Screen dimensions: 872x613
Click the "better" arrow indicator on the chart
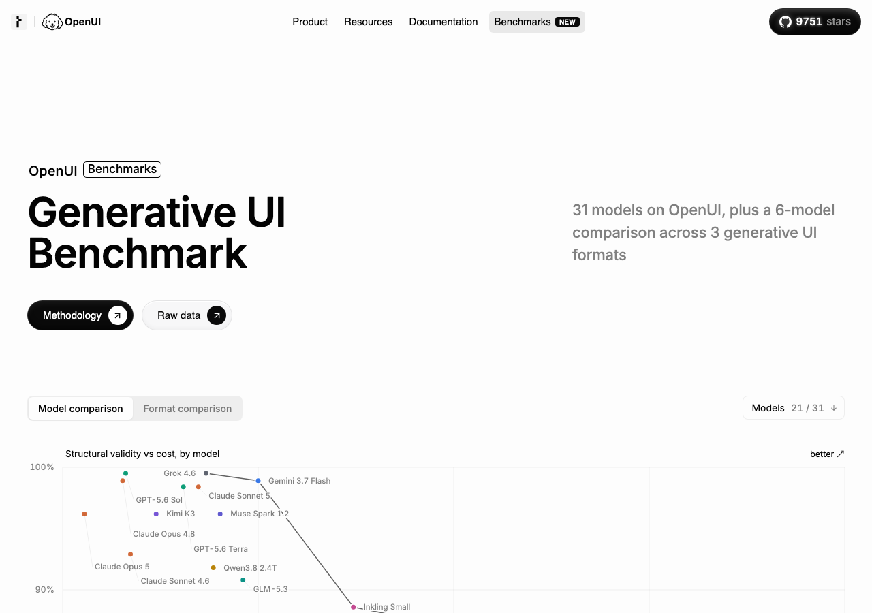pos(827,454)
